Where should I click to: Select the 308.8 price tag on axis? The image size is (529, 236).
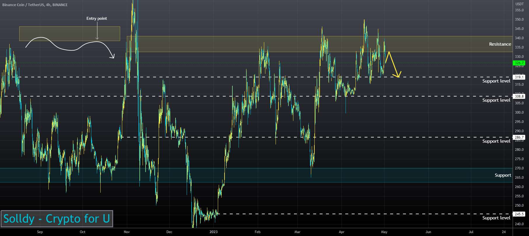coord(519,96)
